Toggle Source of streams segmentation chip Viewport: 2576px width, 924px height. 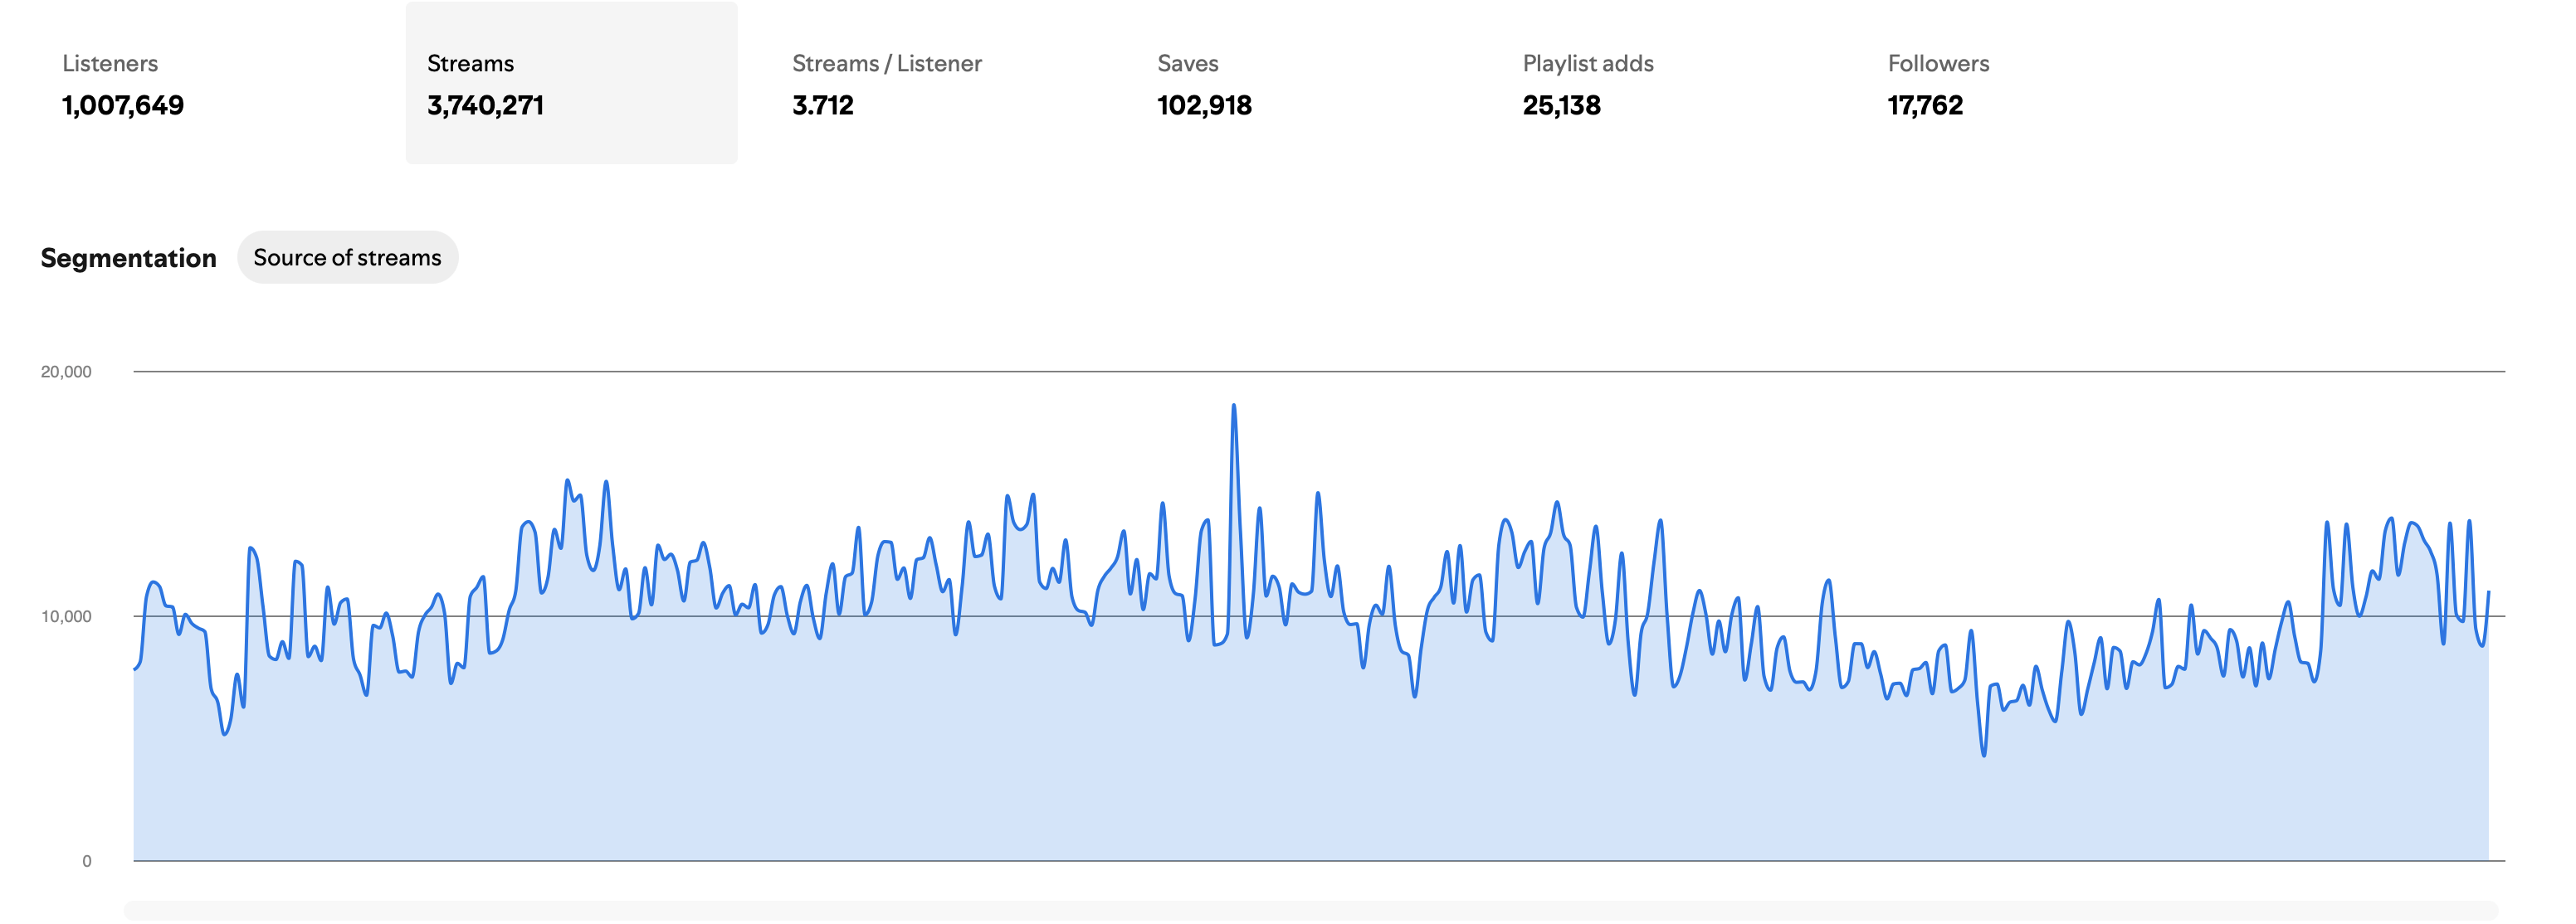point(347,258)
